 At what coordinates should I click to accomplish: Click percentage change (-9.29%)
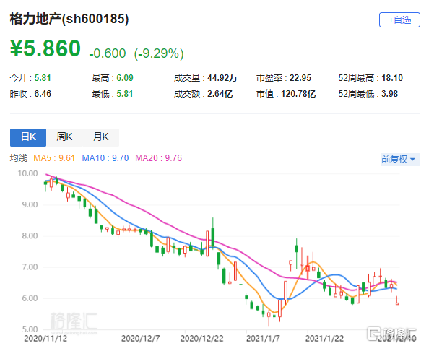pos(159,53)
